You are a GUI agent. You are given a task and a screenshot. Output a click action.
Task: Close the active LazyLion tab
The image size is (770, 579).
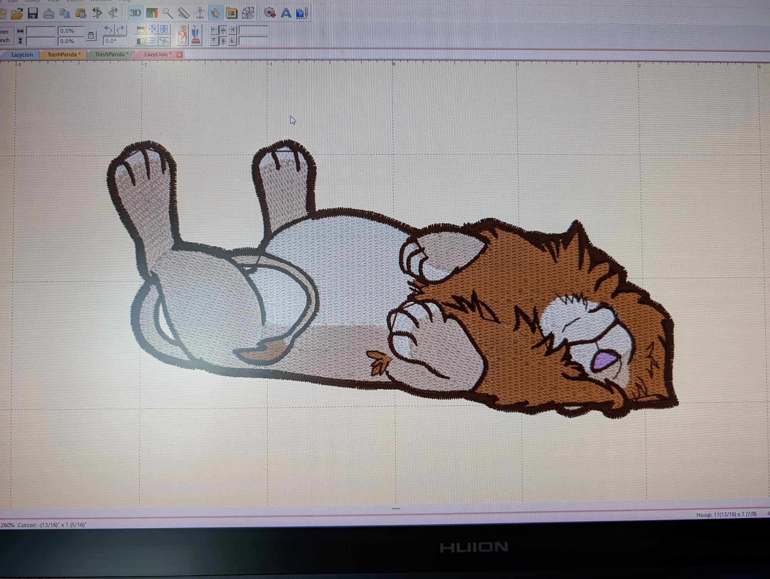pyautogui.click(x=179, y=55)
